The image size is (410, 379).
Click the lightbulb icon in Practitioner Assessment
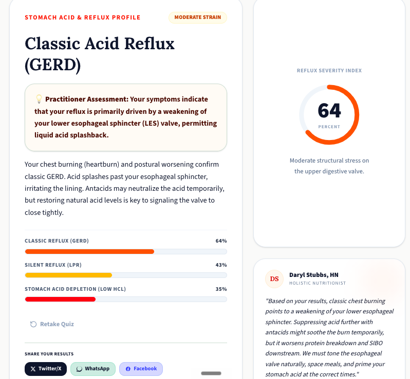[39, 99]
